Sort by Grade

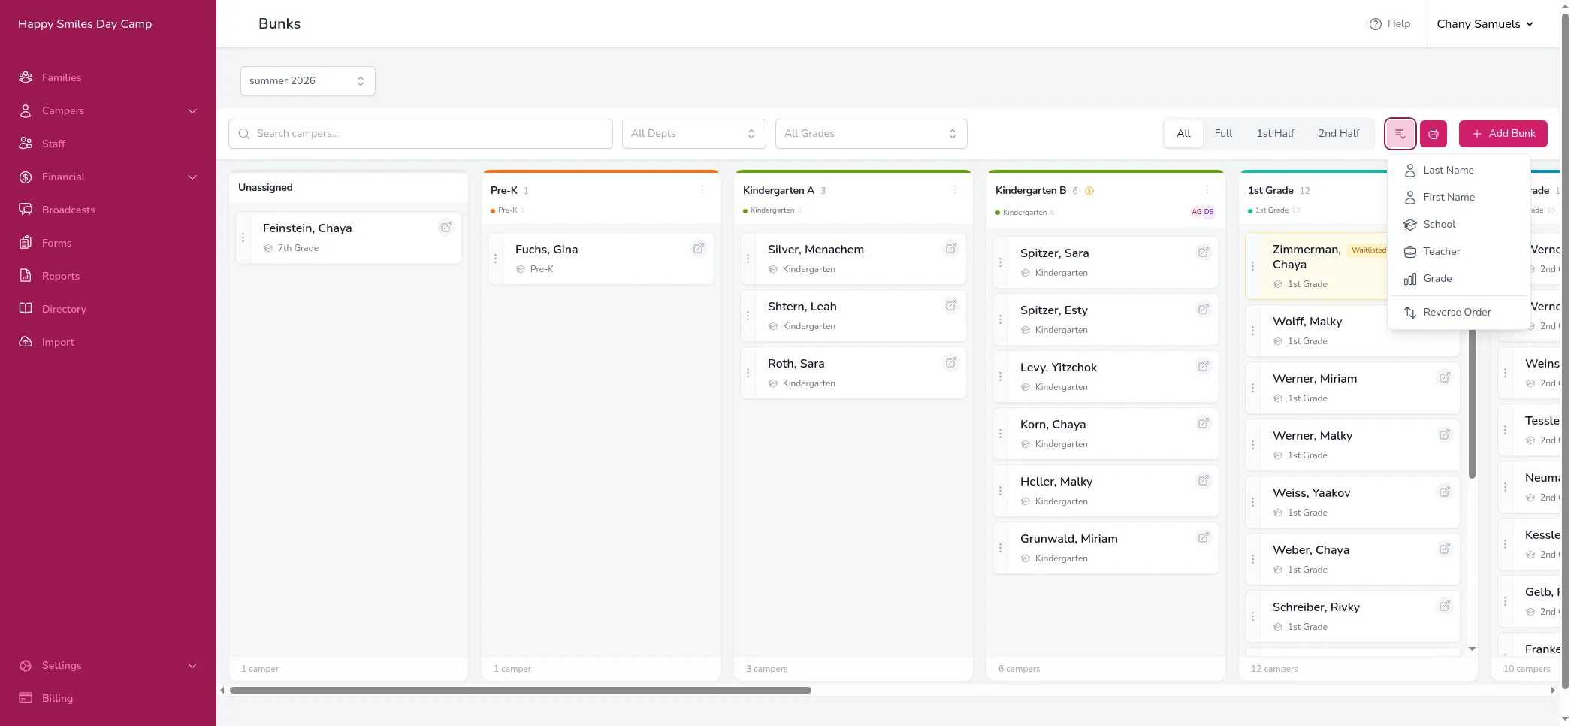coord(1459,279)
